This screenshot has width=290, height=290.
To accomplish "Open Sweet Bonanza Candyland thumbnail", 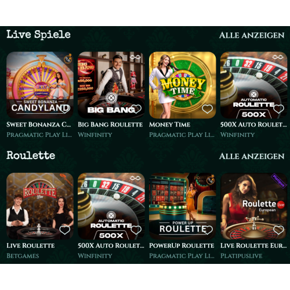I will point(40,85).
